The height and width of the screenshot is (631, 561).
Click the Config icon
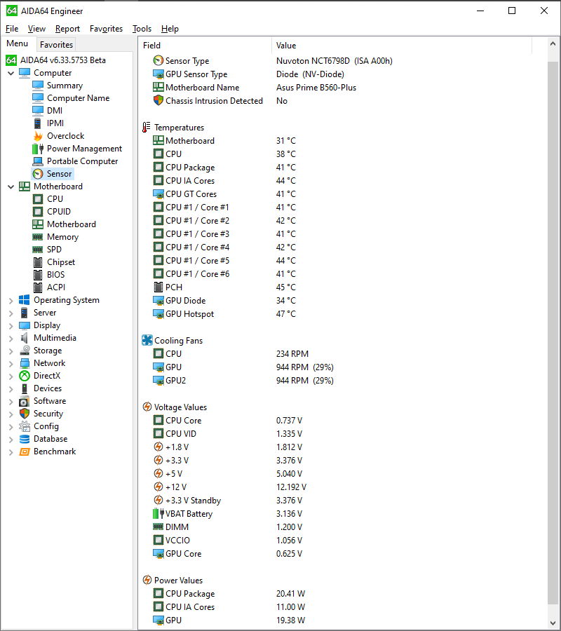pyautogui.click(x=25, y=426)
